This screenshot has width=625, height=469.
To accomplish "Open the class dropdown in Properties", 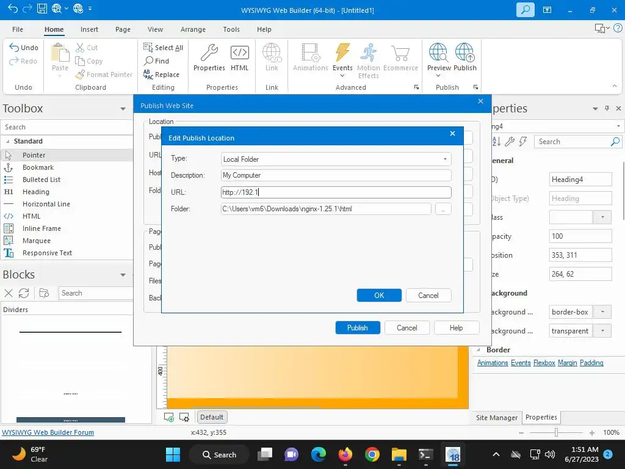I will pyautogui.click(x=602, y=217).
